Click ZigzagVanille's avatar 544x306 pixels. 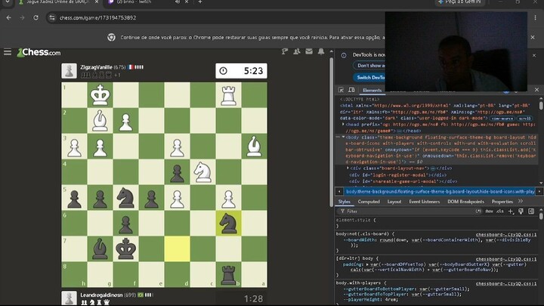pos(69,71)
